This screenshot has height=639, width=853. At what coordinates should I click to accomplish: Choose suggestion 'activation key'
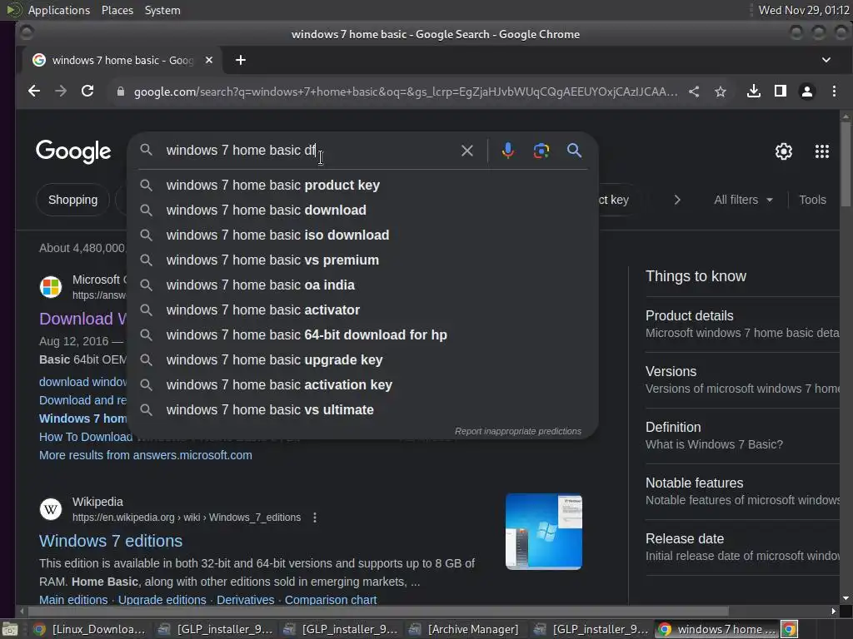[362, 385]
